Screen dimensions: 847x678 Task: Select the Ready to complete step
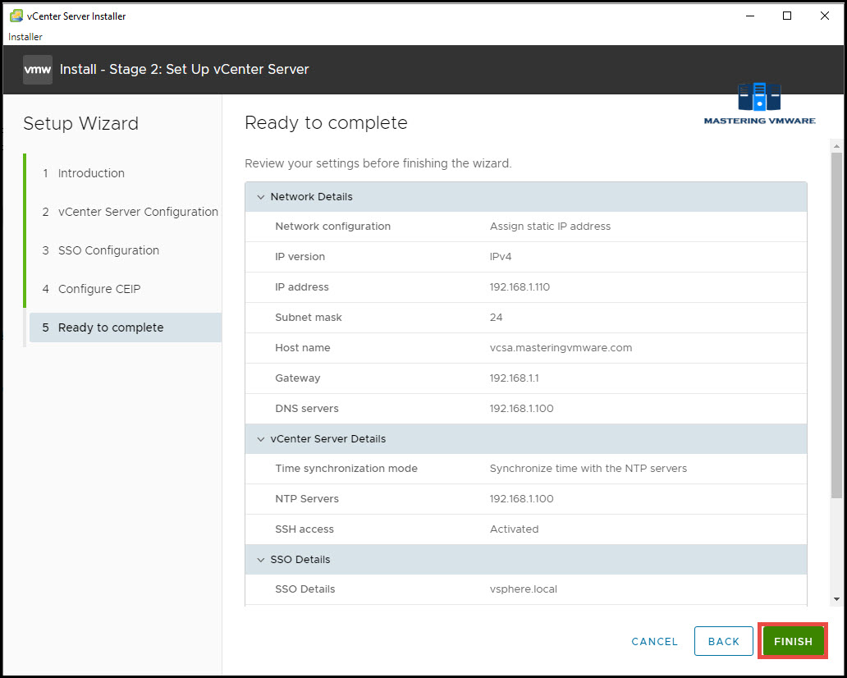[x=126, y=328]
